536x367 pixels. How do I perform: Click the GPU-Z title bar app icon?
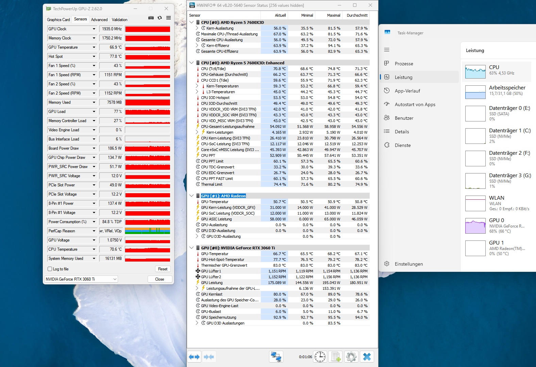tap(49, 9)
